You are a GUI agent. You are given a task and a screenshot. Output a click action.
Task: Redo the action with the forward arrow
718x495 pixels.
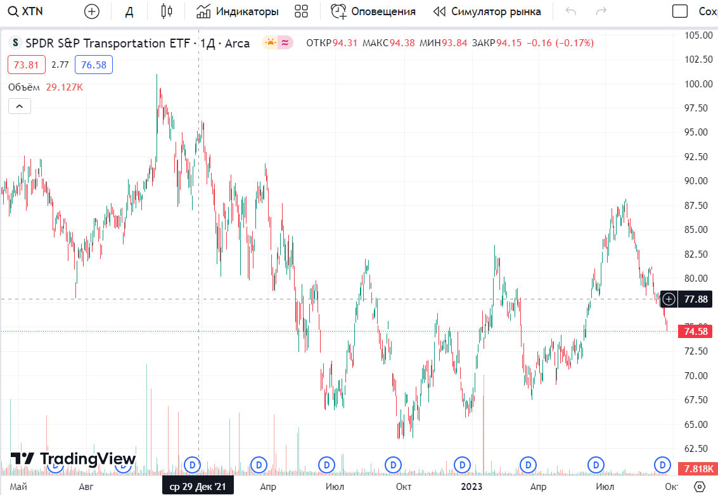(601, 11)
